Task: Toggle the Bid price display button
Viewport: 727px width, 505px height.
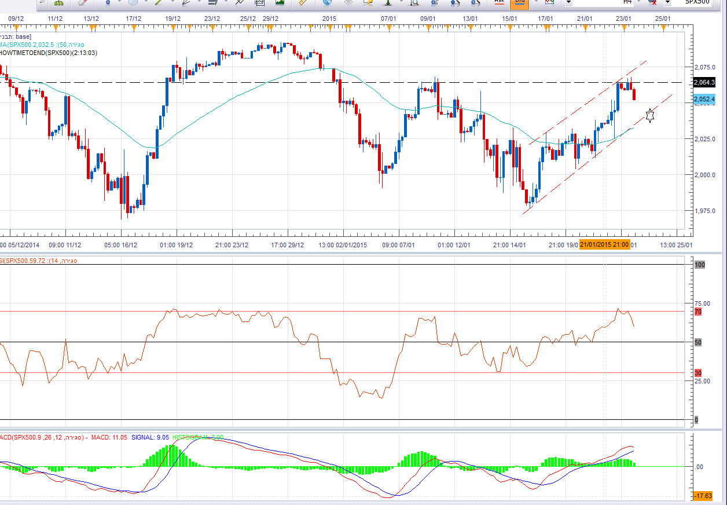Action: pos(519,3)
